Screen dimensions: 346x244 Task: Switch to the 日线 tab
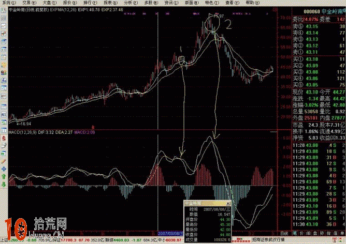[x=285, y=233]
